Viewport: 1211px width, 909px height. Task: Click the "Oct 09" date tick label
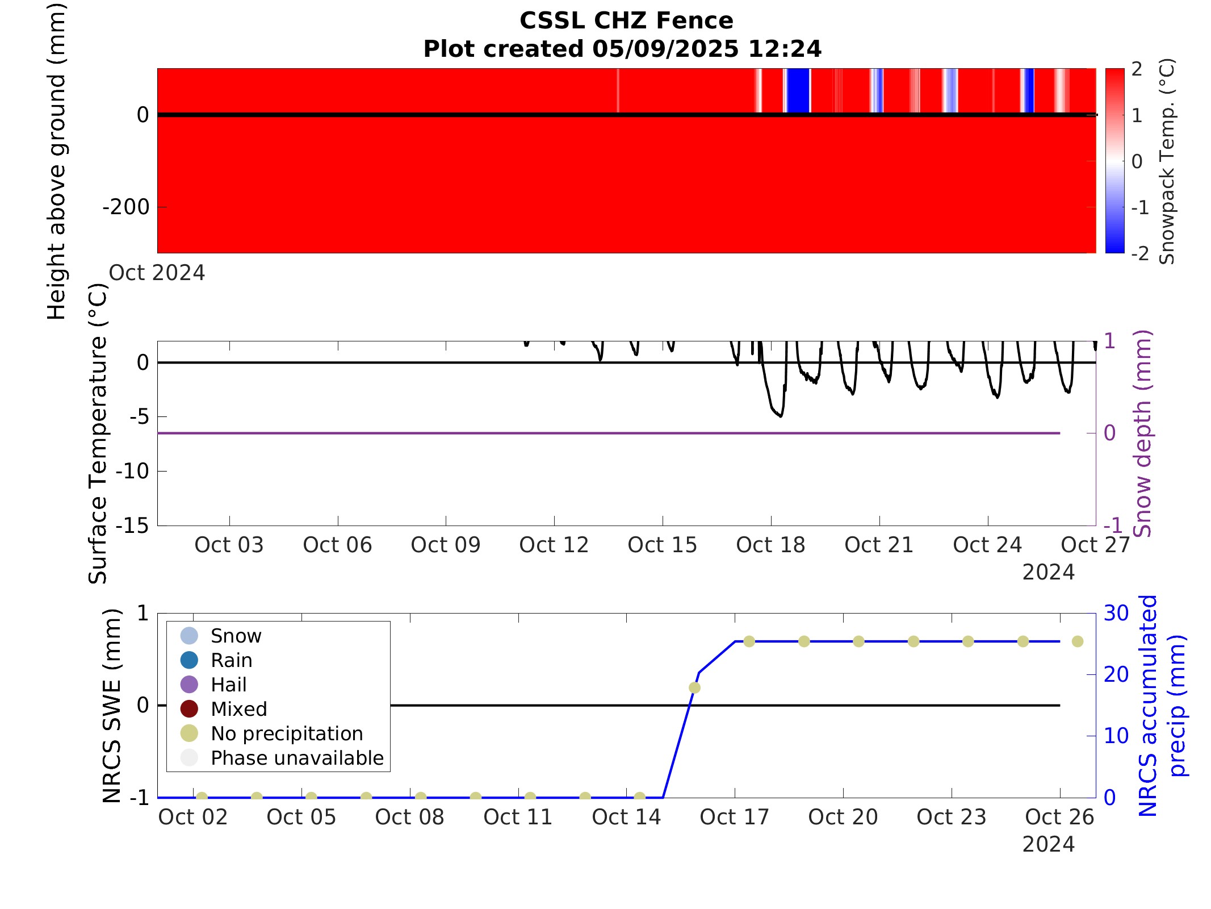tap(446, 545)
